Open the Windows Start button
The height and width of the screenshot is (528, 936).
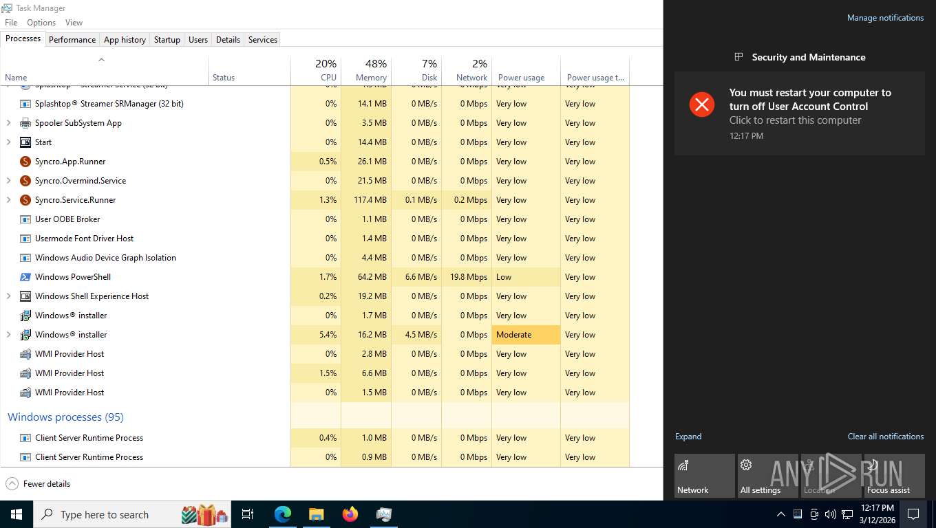(16, 514)
